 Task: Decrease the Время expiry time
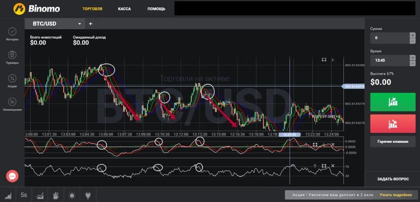pyautogui.click(x=413, y=64)
